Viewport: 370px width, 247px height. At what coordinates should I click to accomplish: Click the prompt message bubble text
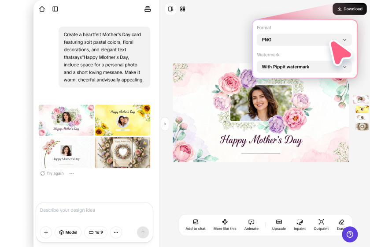tap(104, 57)
